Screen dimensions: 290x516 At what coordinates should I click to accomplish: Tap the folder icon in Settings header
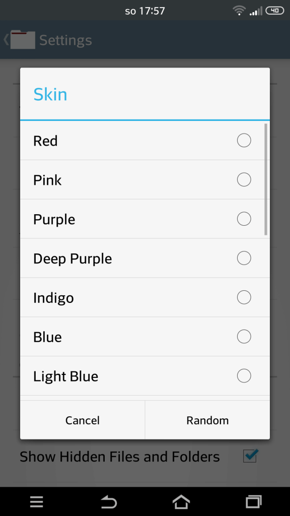[23, 39]
